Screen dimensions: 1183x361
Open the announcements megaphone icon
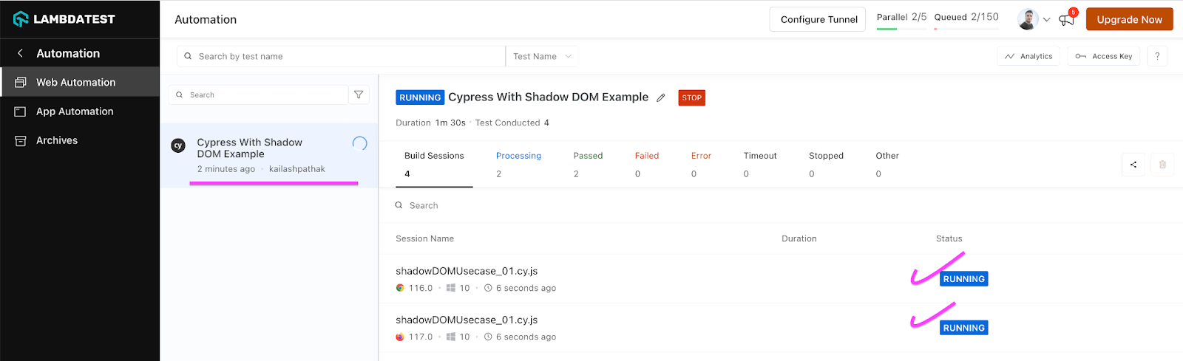coord(1066,20)
